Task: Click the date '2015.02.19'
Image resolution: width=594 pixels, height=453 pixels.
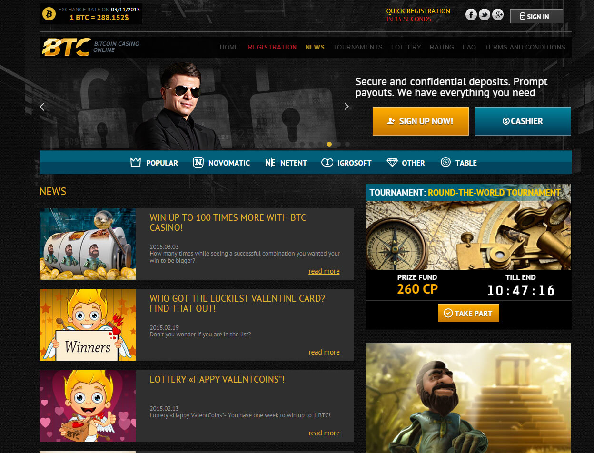Action: click(x=164, y=327)
